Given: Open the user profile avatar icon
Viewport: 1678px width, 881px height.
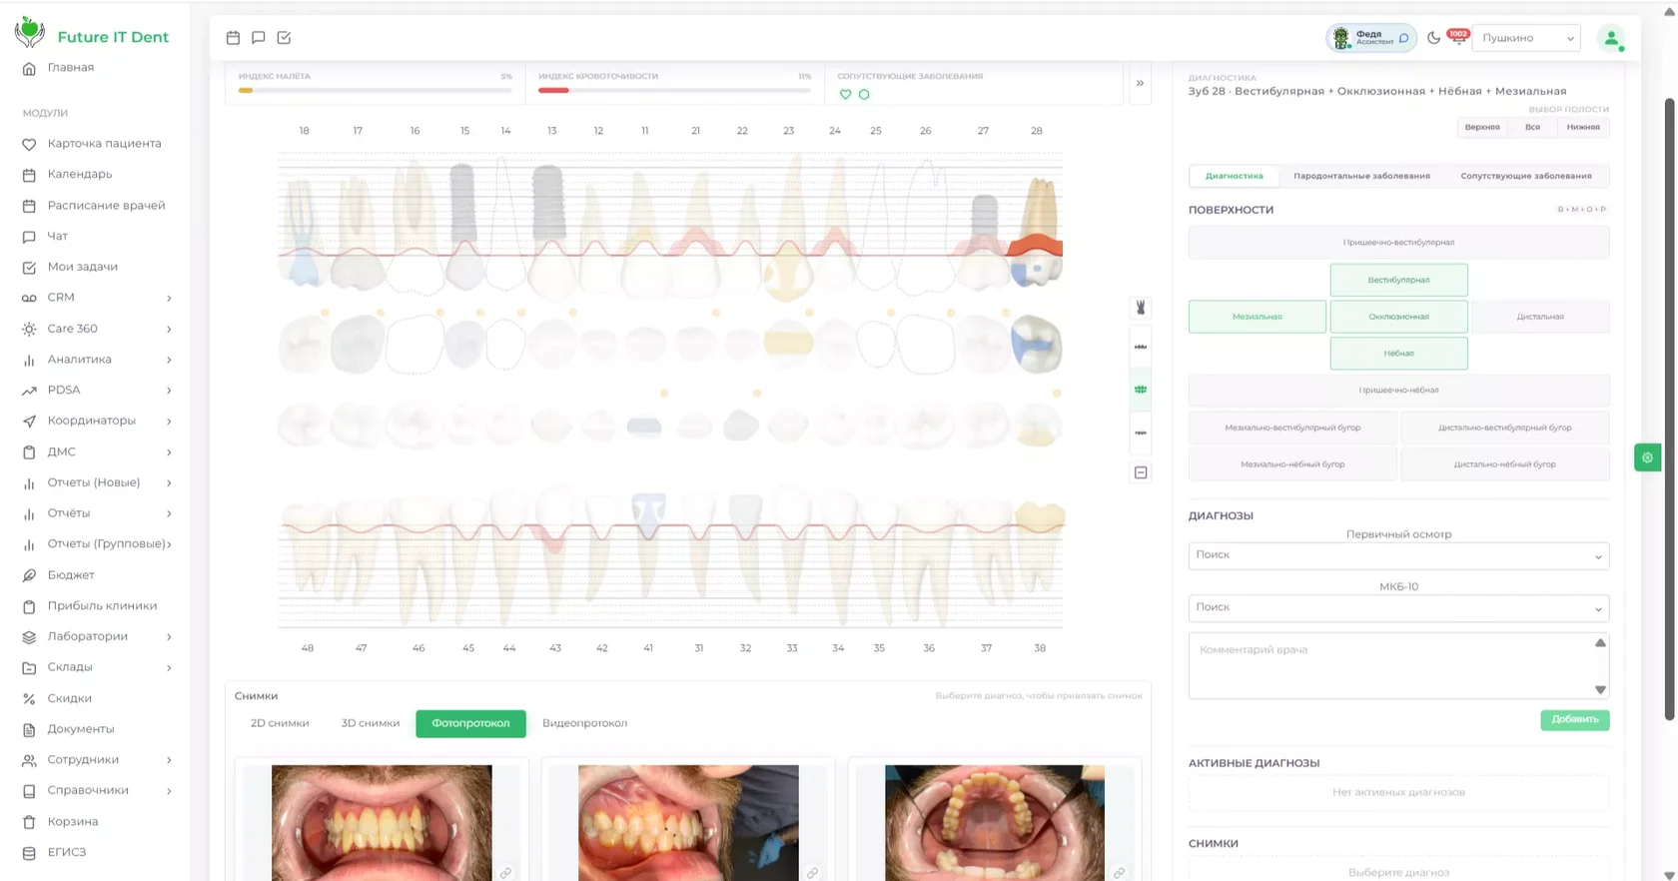Looking at the screenshot, I should [x=1610, y=38].
